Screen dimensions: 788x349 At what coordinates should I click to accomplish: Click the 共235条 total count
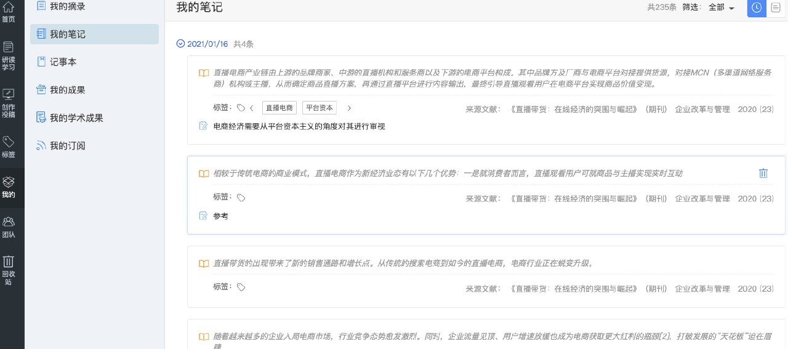click(662, 7)
